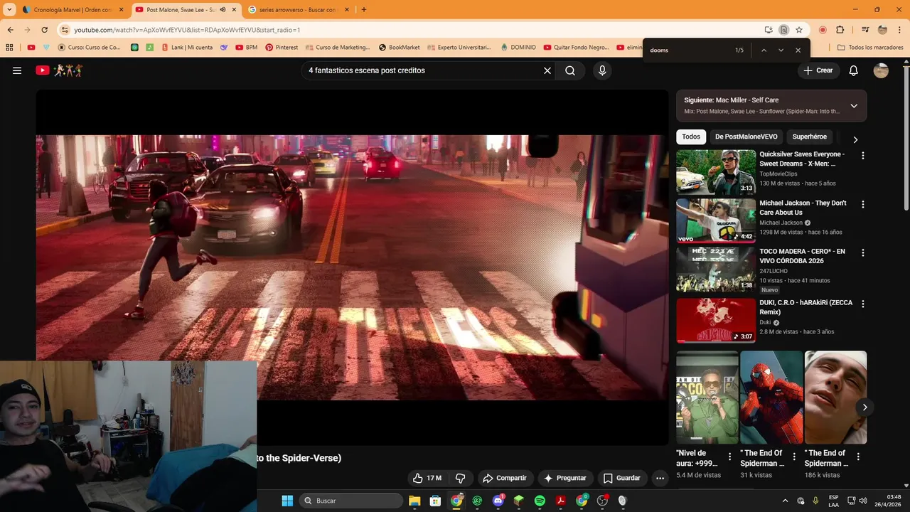
Task: Open Discord from the taskbar
Action: tap(498, 501)
